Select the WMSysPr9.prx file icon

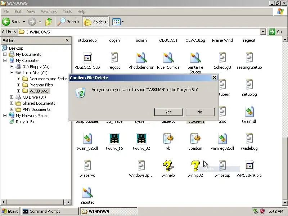249,166
